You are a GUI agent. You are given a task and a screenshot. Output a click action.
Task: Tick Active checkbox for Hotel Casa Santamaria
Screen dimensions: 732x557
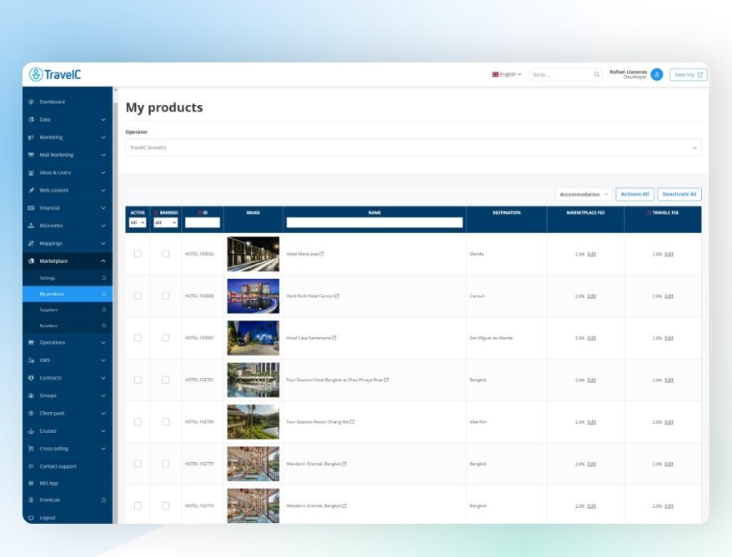(x=138, y=338)
